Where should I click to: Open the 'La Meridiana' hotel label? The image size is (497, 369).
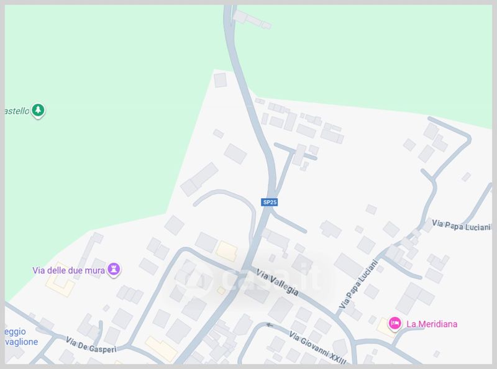pos(432,324)
